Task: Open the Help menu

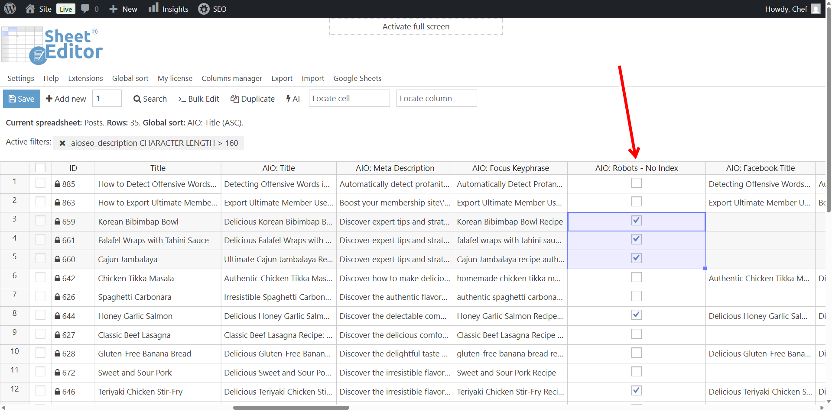Action: [51, 78]
